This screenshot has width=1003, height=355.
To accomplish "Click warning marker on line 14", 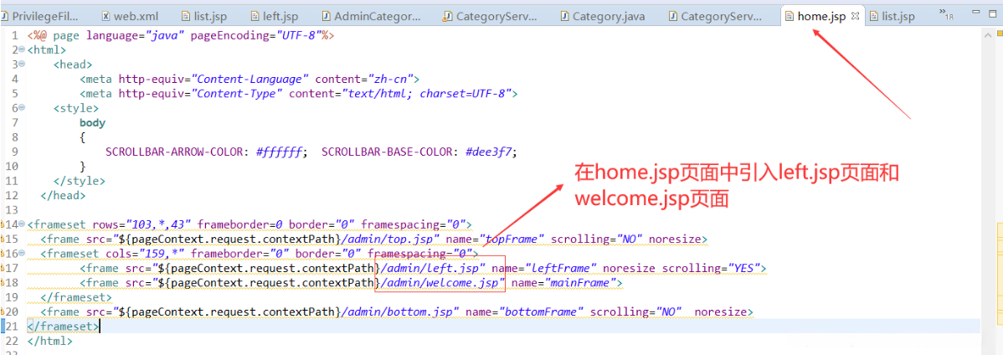I will point(3,224).
